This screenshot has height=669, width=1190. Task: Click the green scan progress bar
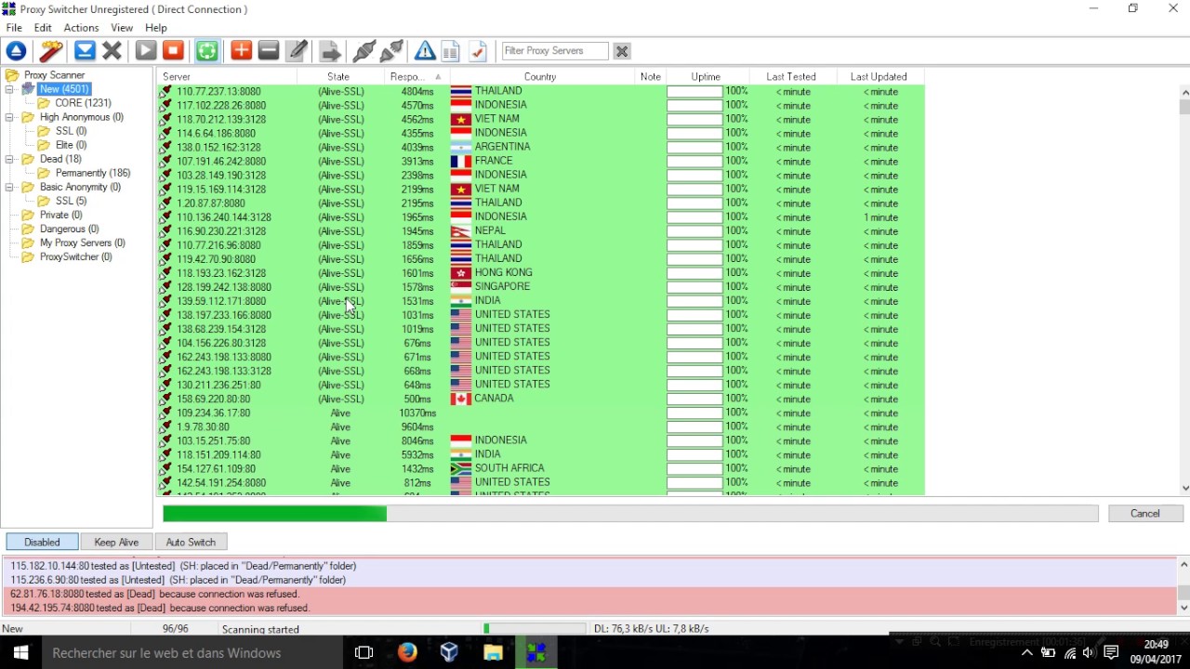630,513
